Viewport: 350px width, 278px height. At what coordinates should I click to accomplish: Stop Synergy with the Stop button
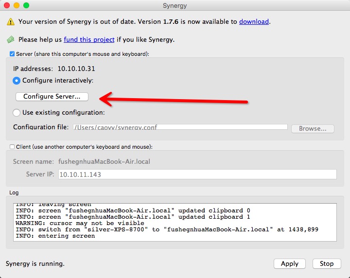[327, 264]
